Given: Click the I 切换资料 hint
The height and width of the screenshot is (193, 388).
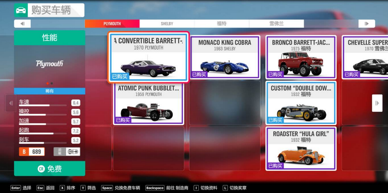Looking at the screenshot, I should tap(205, 188).
